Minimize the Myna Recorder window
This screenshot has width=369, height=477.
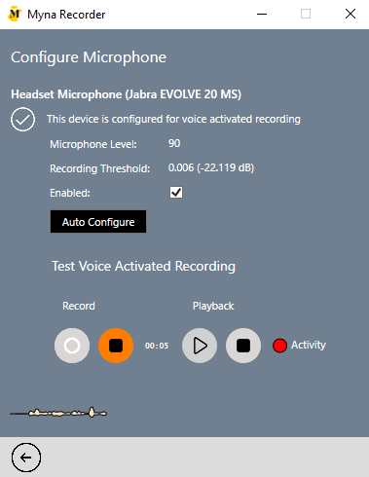pos(262,15)
